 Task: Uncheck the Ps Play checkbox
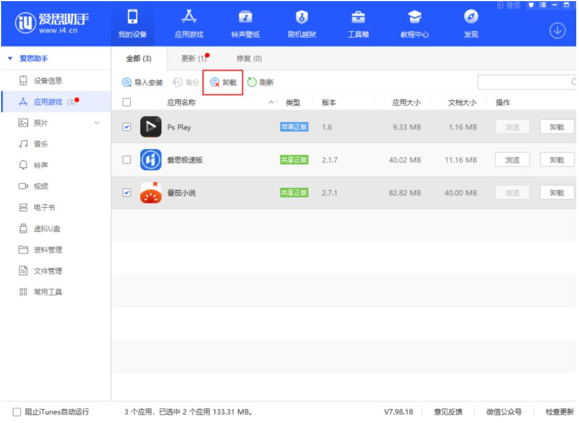pyautogui.click(x=126, y=127)
